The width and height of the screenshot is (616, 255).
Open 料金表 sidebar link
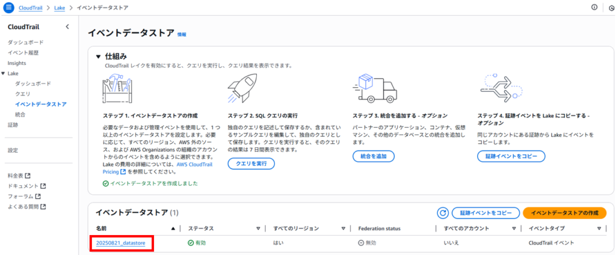(x=16, y=176)
